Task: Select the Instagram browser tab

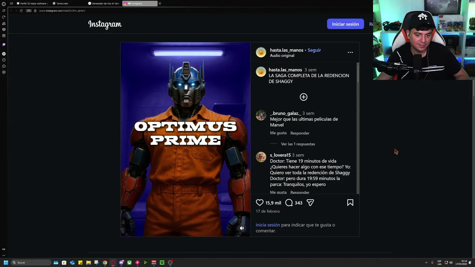Action: click(x=140, y=3)
